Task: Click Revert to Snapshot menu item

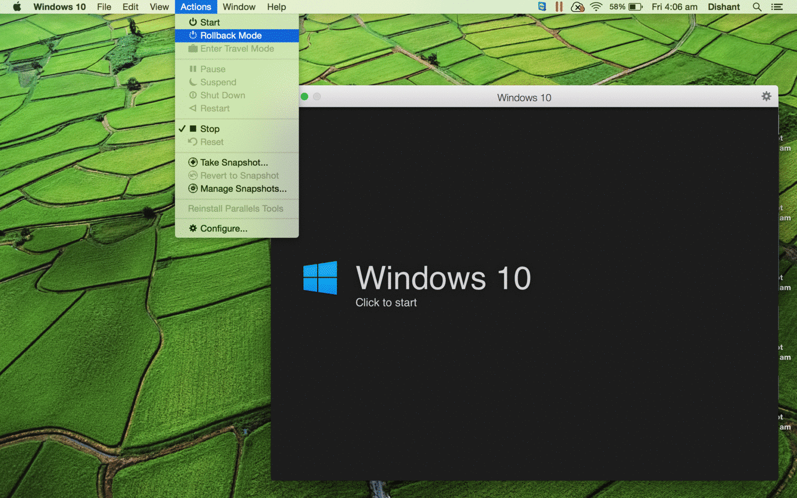Action: click(237, 176)
